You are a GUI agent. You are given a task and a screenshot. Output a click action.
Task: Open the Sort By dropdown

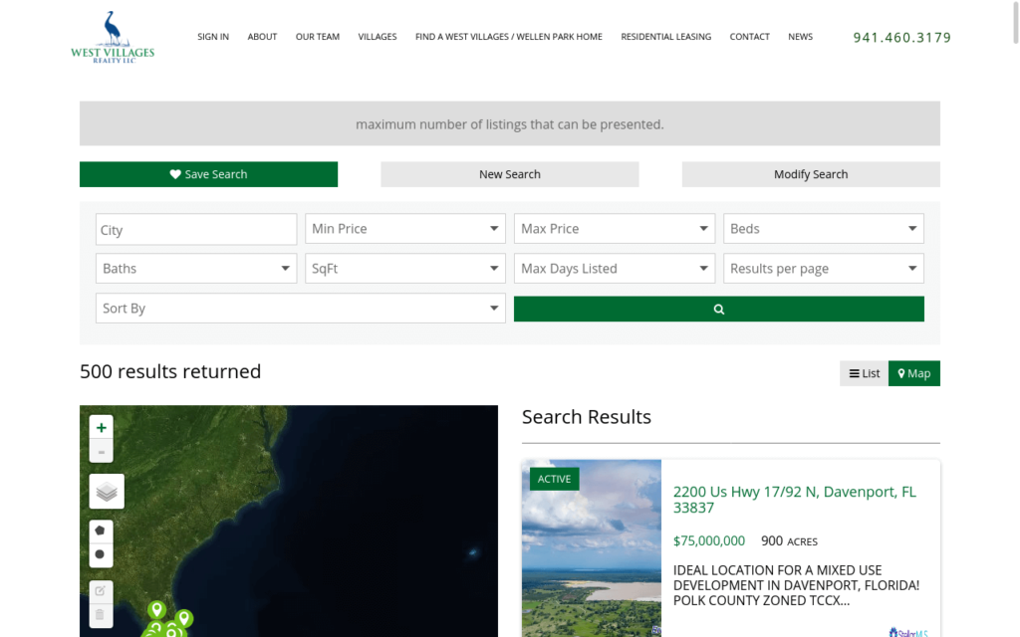point(301,309)
